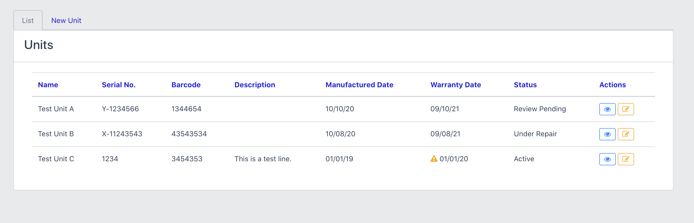Sort by Serial No. column header
Screen dimensions: 694x223
[x=118, y=85]
